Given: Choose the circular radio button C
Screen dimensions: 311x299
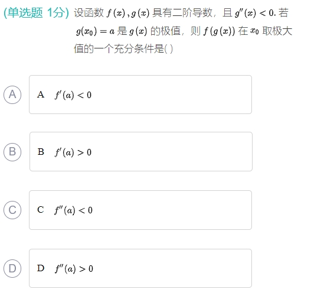Looking at the screenshot, I should (x=12, y=210).
